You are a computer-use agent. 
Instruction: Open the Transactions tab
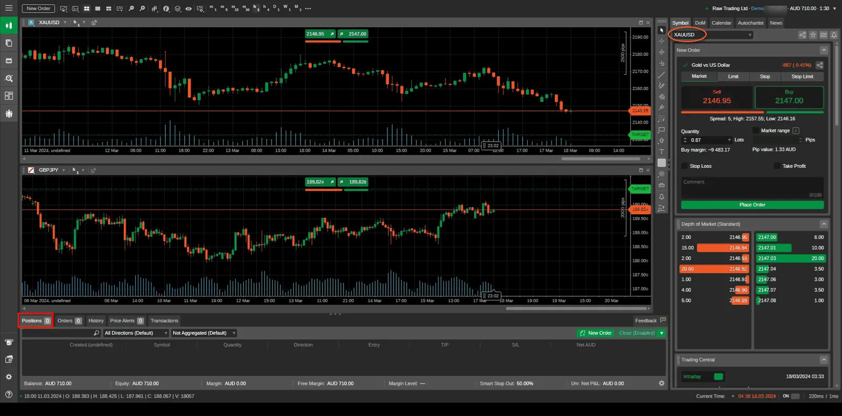[164, 321]
